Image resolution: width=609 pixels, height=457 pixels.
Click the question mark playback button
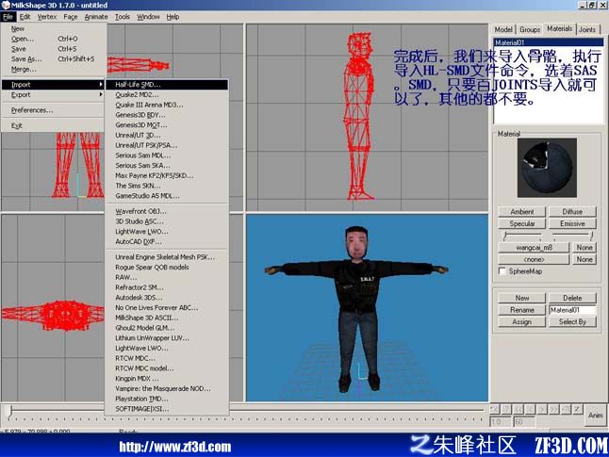506,409
